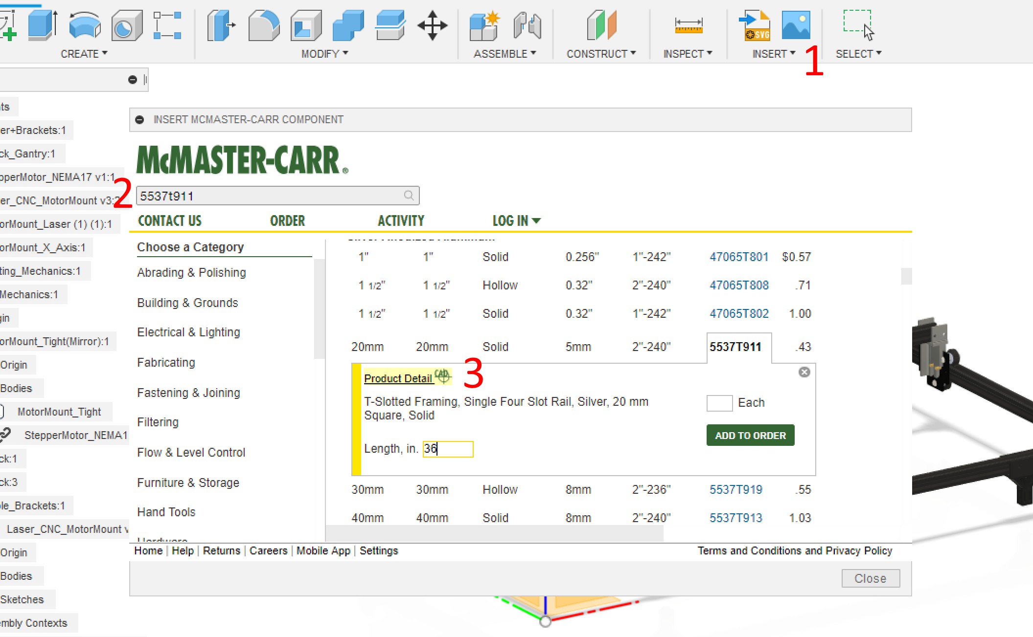This screenshot has width=1033, height=637.
Task: Expand the INSERT dropdown menu
Action: coord(773,54)
